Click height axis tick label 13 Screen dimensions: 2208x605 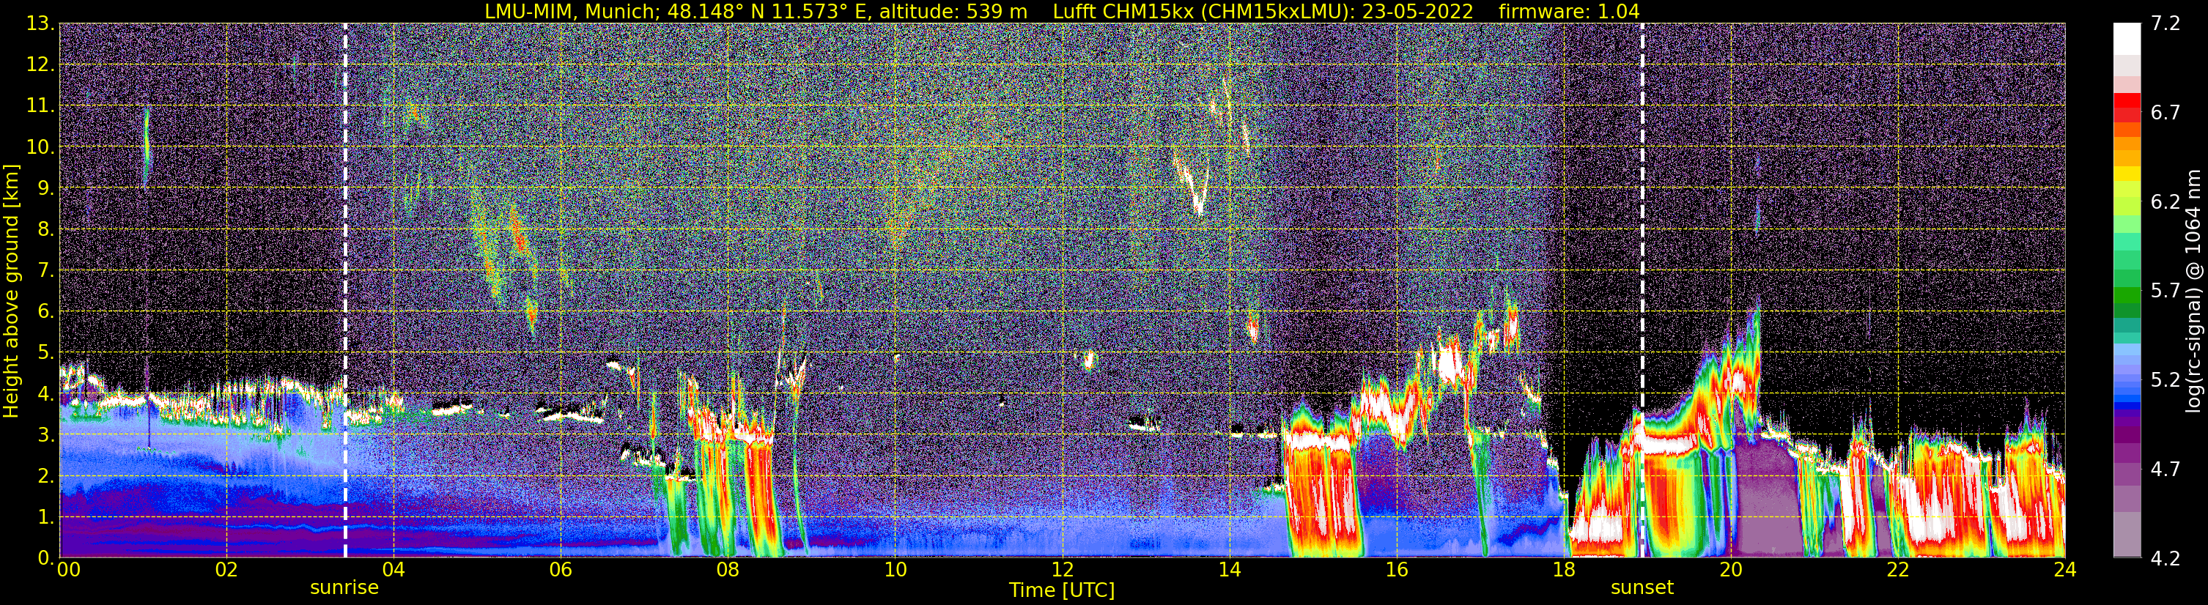click(40, 24)
